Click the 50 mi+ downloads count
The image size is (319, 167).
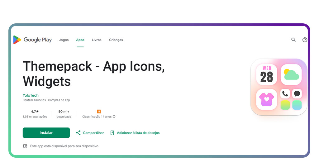64,112
